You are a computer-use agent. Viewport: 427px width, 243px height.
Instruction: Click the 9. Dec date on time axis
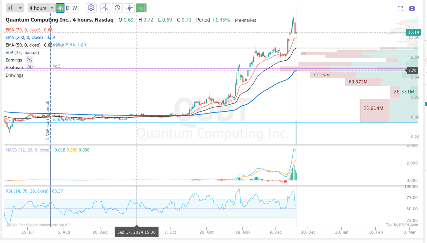[x=276, y=232]
